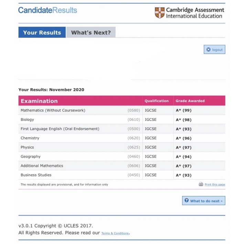
Task: Click the Business Studies row
Action: coord(36,175)
